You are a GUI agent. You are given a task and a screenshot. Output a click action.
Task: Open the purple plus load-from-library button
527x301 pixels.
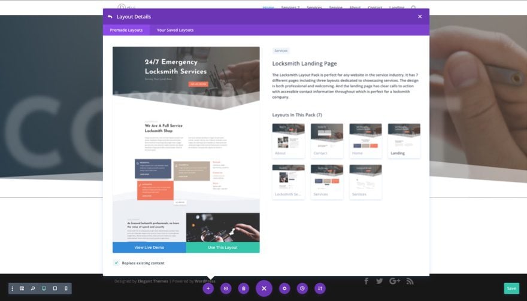pos(208,288)
